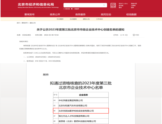This screenshot has height=124, width=162.
Task: Click the 附件 heading in the attachment
Action: 46,75
